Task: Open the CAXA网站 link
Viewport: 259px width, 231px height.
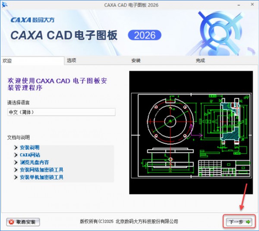Action: 30,155
